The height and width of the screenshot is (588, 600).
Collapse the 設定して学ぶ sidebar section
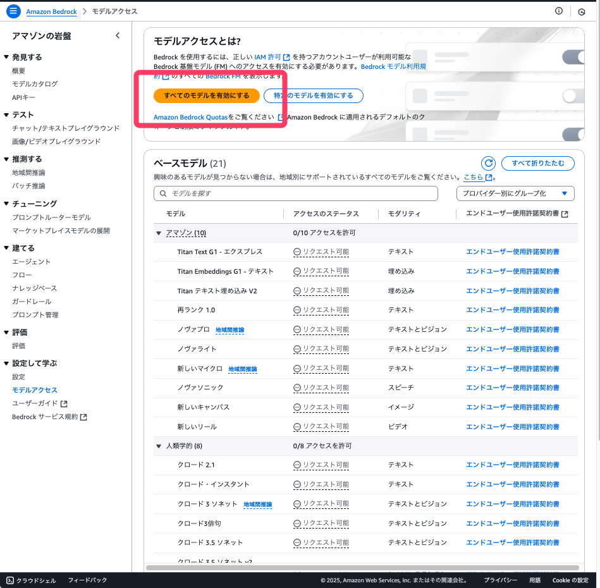pyautogui.click(x=6, y=363)
